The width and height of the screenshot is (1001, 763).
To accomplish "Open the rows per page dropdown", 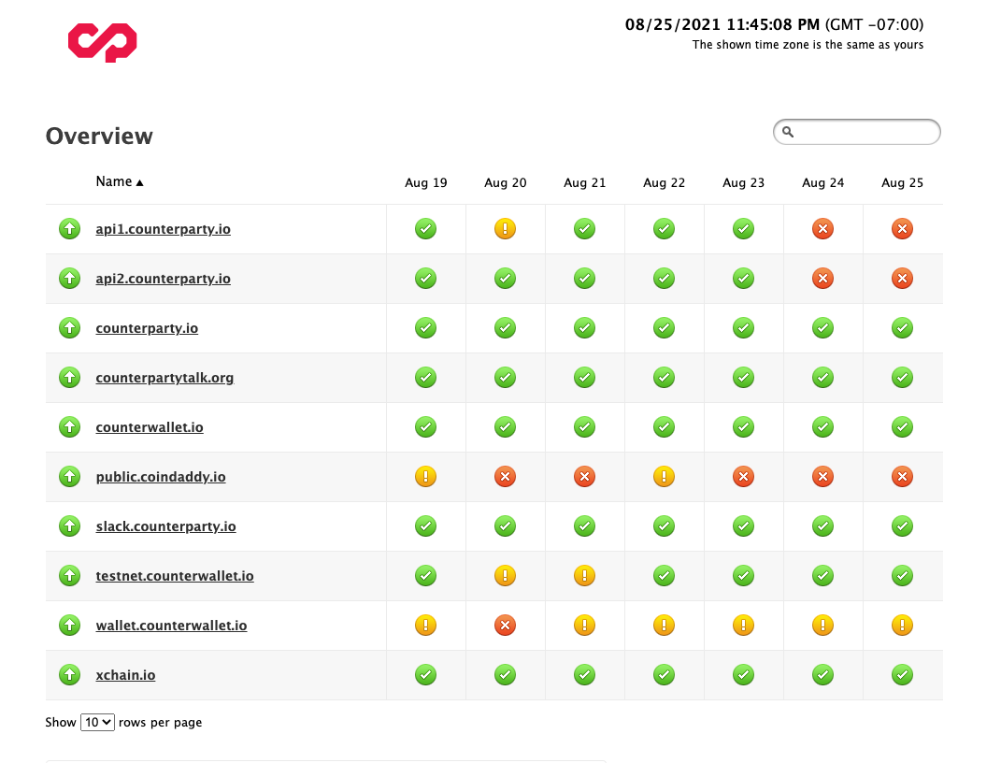I will point(97,722).
